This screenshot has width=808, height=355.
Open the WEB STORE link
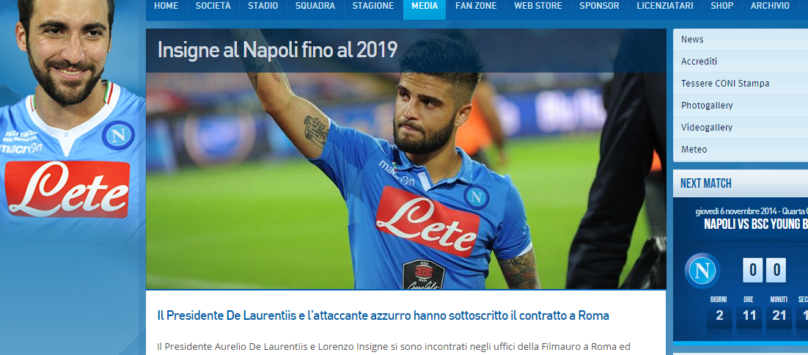[x=538, y=7]
